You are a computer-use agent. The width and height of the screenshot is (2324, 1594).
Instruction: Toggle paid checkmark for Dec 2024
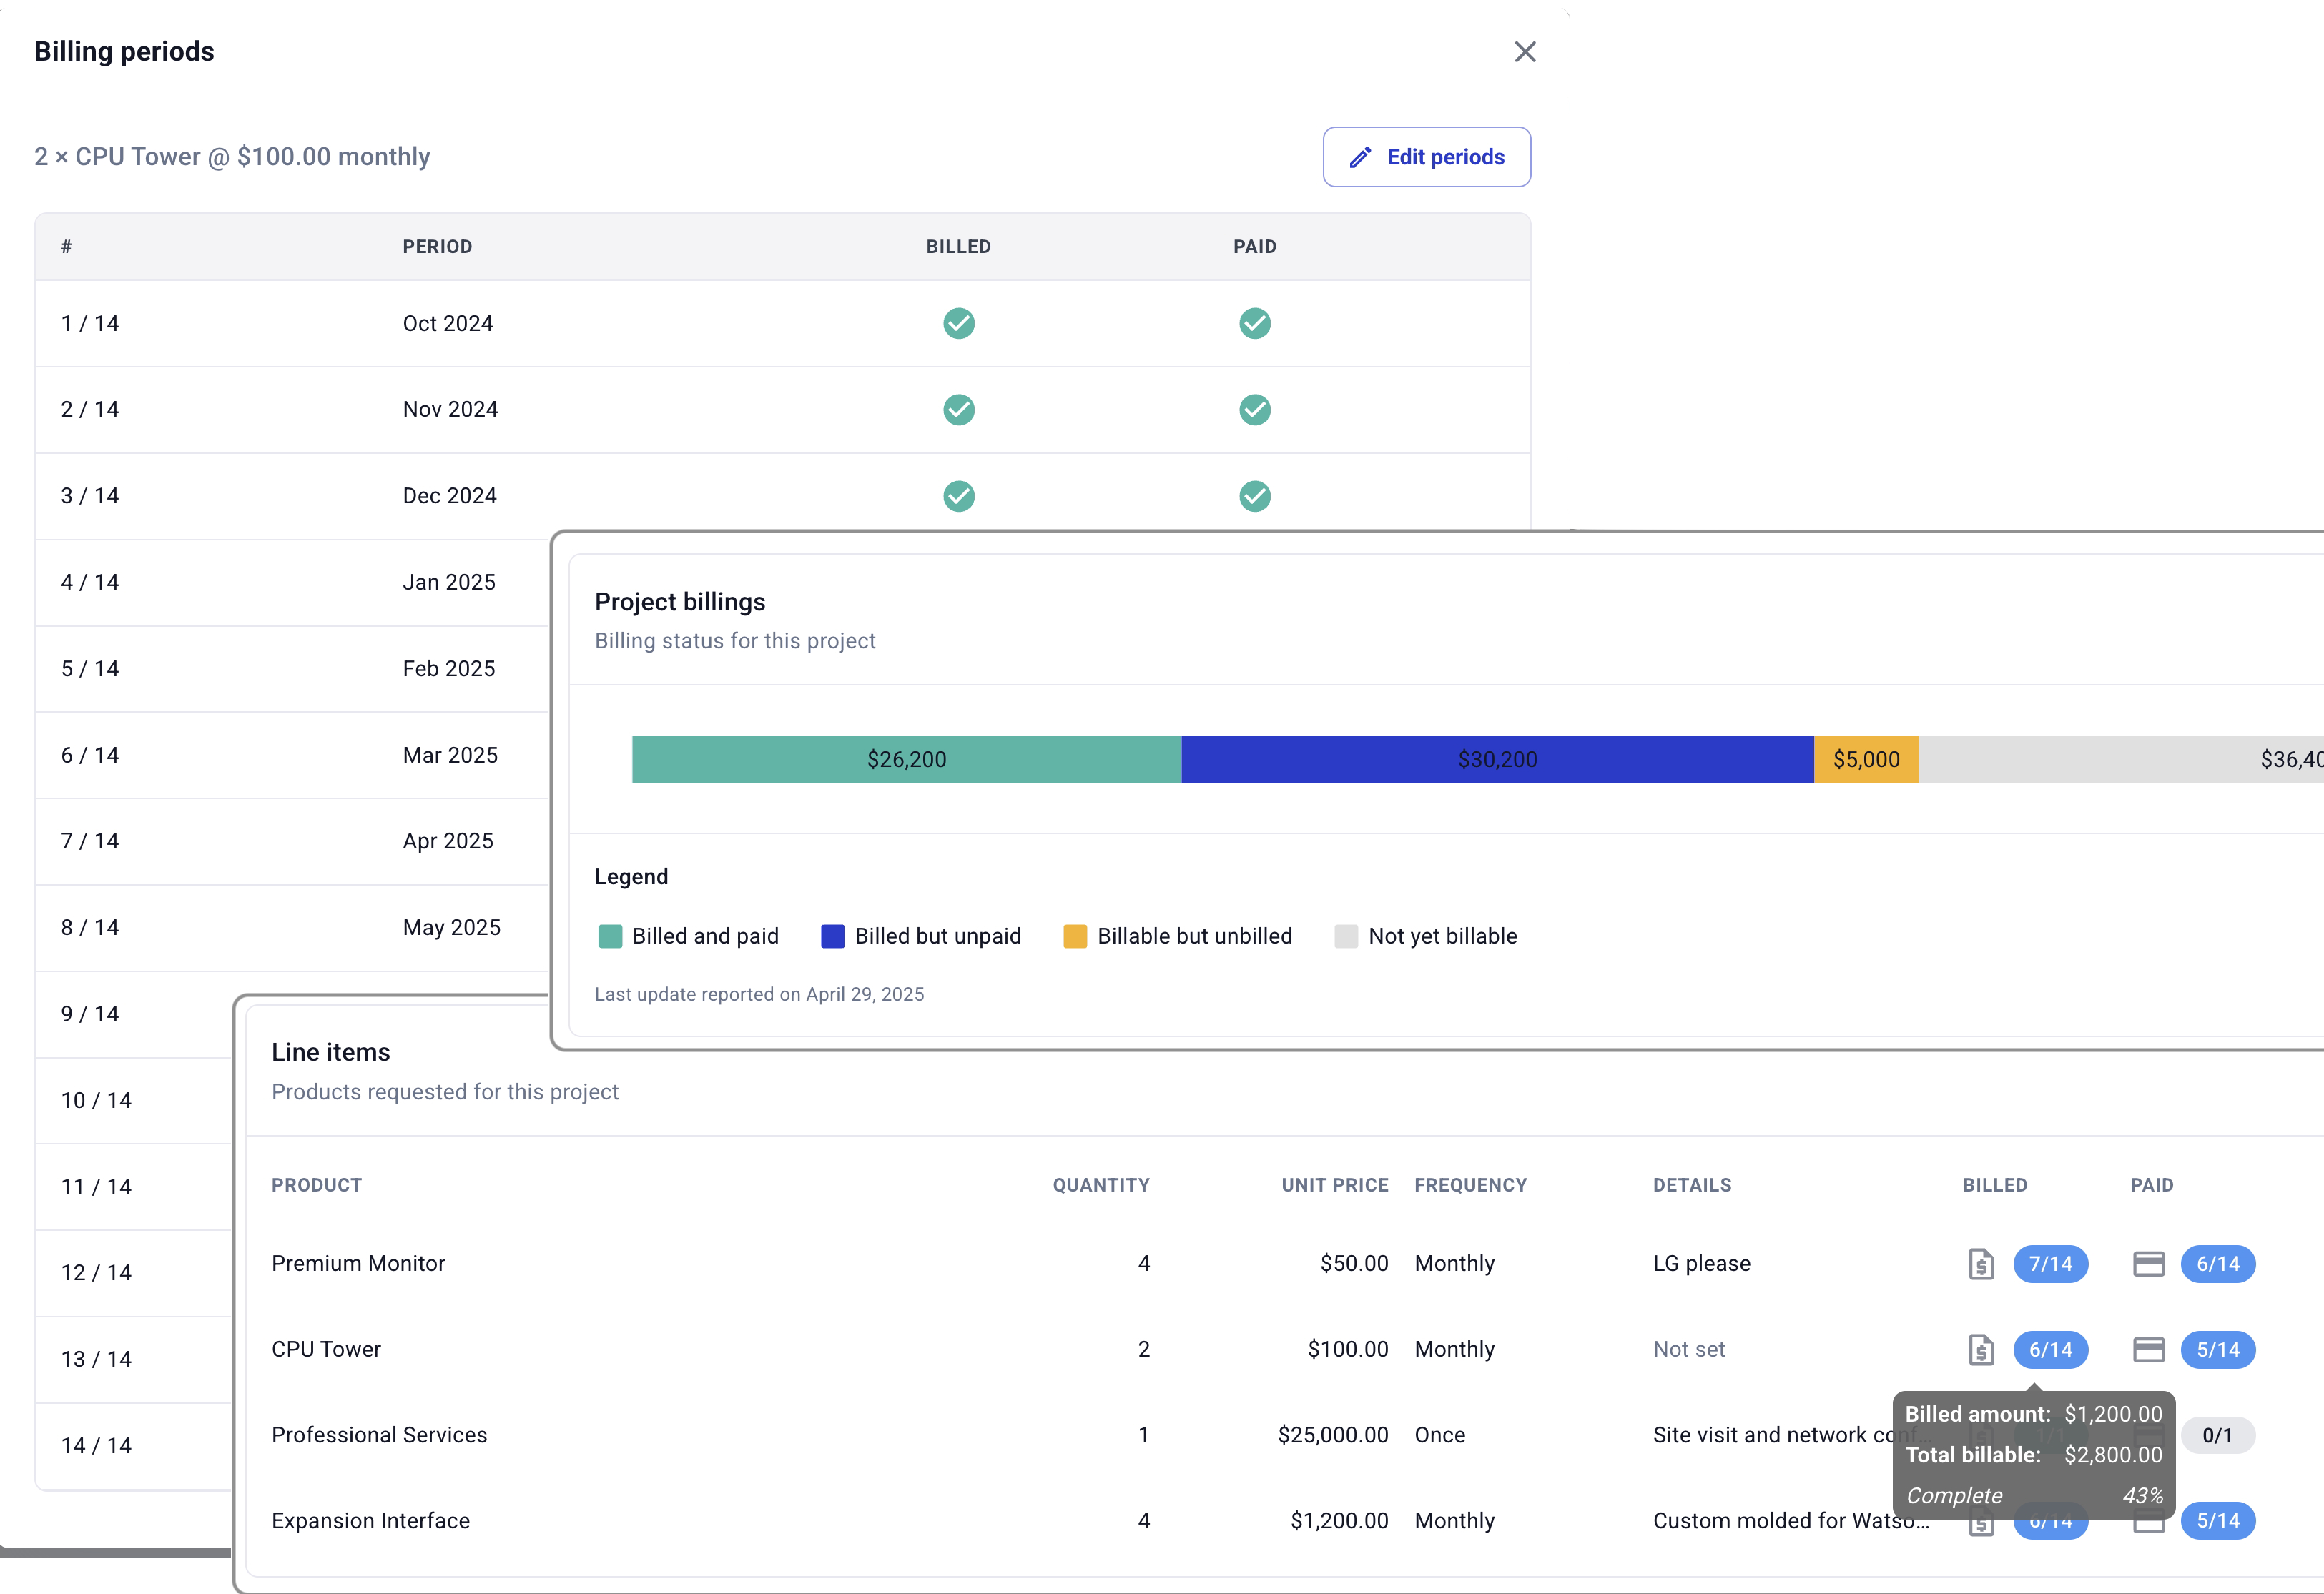(1254, 495)
